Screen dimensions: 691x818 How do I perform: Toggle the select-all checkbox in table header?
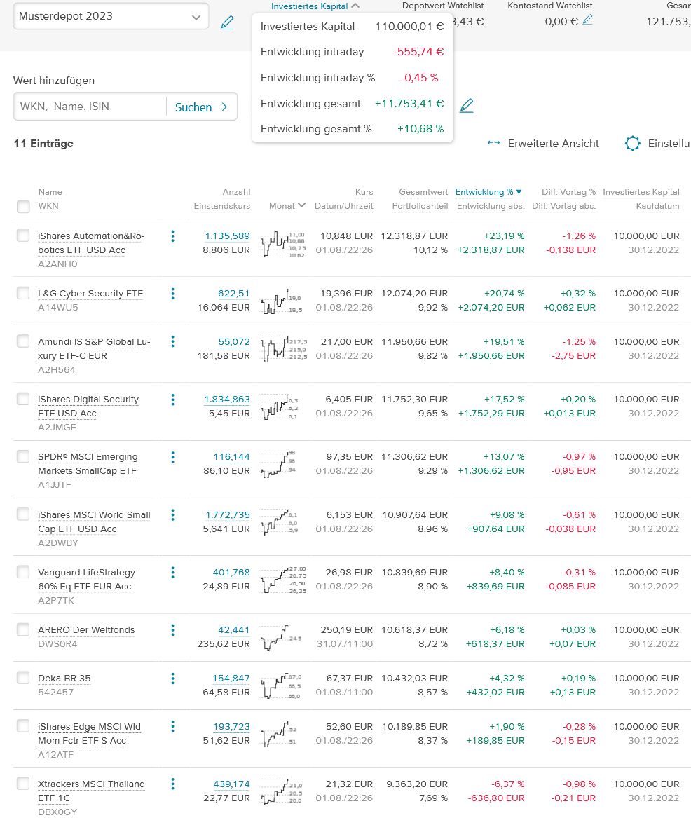click(23, 206)
